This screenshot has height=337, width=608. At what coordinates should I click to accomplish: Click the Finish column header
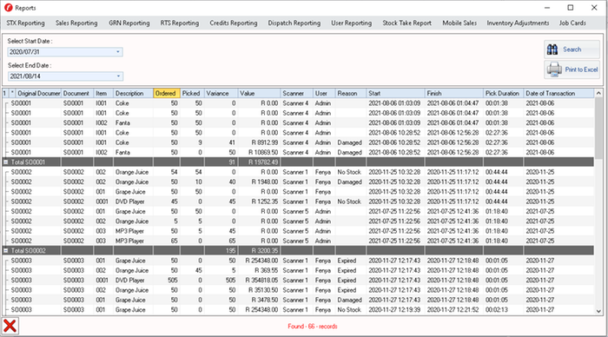[454, 93]
